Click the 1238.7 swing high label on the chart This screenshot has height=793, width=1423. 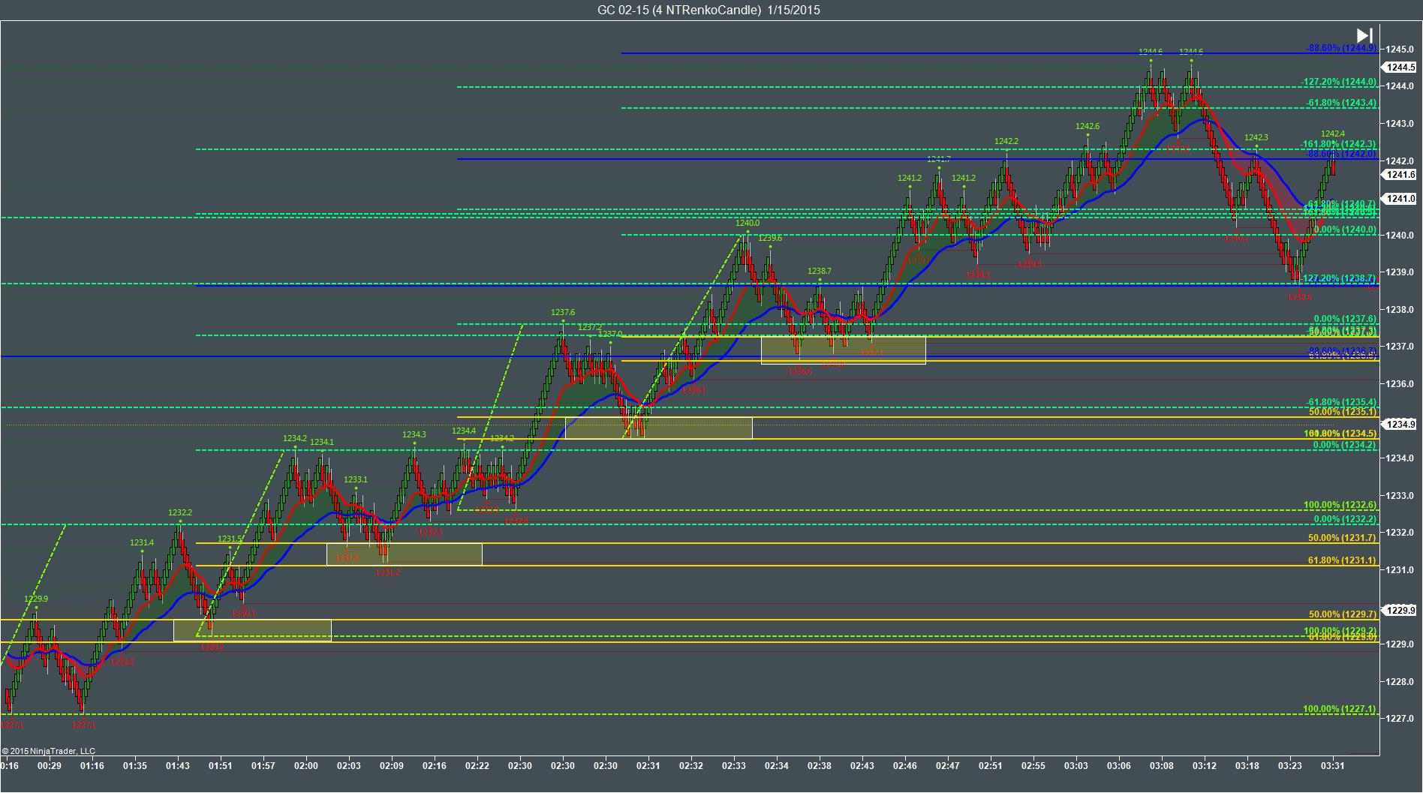[x=820, y=271]
